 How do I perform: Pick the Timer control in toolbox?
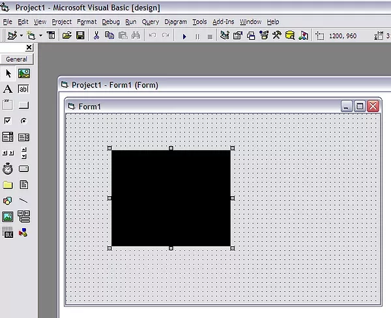8,169
